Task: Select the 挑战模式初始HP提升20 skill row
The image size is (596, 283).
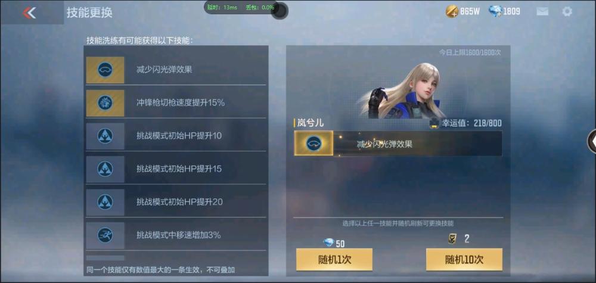Action: tap(176, 202)
